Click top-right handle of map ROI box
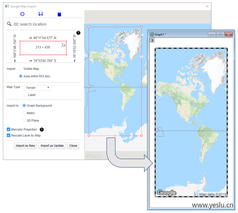Image resolution: width=238 pixels, height=213 pixels. [x=141, y=27]
